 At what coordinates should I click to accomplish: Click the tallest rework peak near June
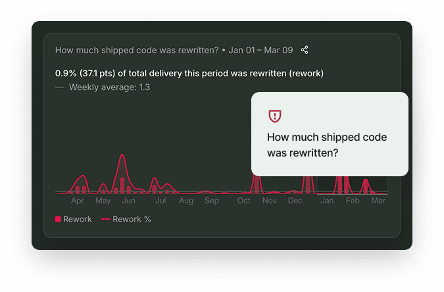pyautogui.click(x=122, y=155)
